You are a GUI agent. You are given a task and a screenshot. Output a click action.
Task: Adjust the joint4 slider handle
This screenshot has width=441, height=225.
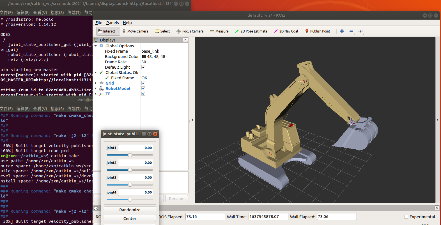click(x=130, y=200)
